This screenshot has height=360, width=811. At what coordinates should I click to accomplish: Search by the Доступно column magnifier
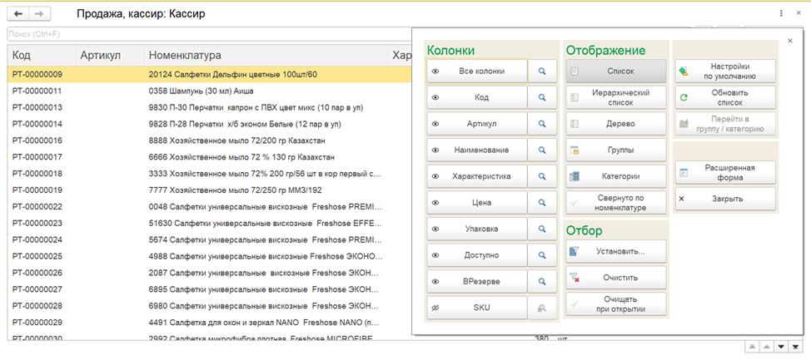click(542, 255)
